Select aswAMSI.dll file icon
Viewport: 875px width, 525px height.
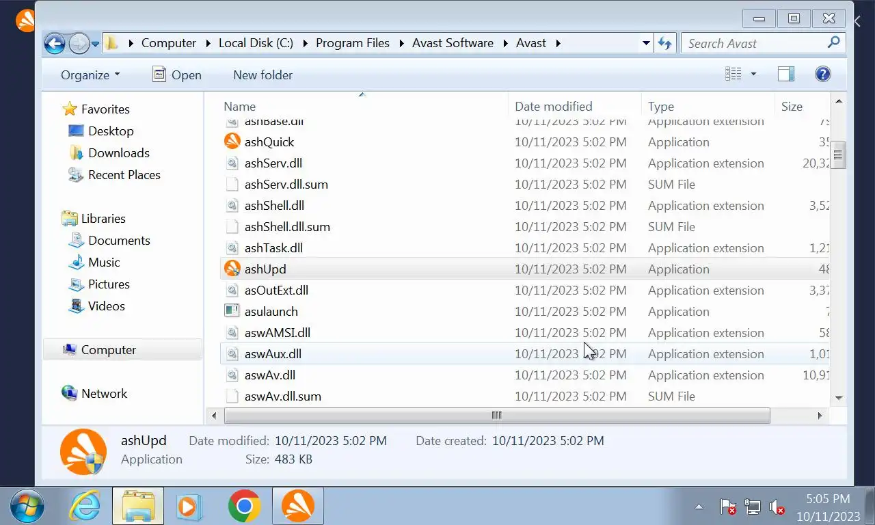(x=232, y=332)
